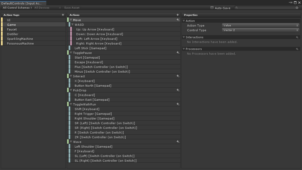Select Left: Left Arrow [Keyboard] binding
302x170 pixels.
(x=125, y=39)
